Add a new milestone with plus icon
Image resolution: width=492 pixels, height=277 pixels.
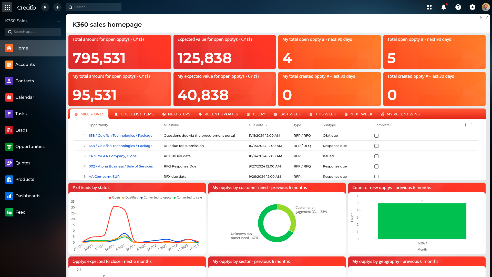pos(465,125)
